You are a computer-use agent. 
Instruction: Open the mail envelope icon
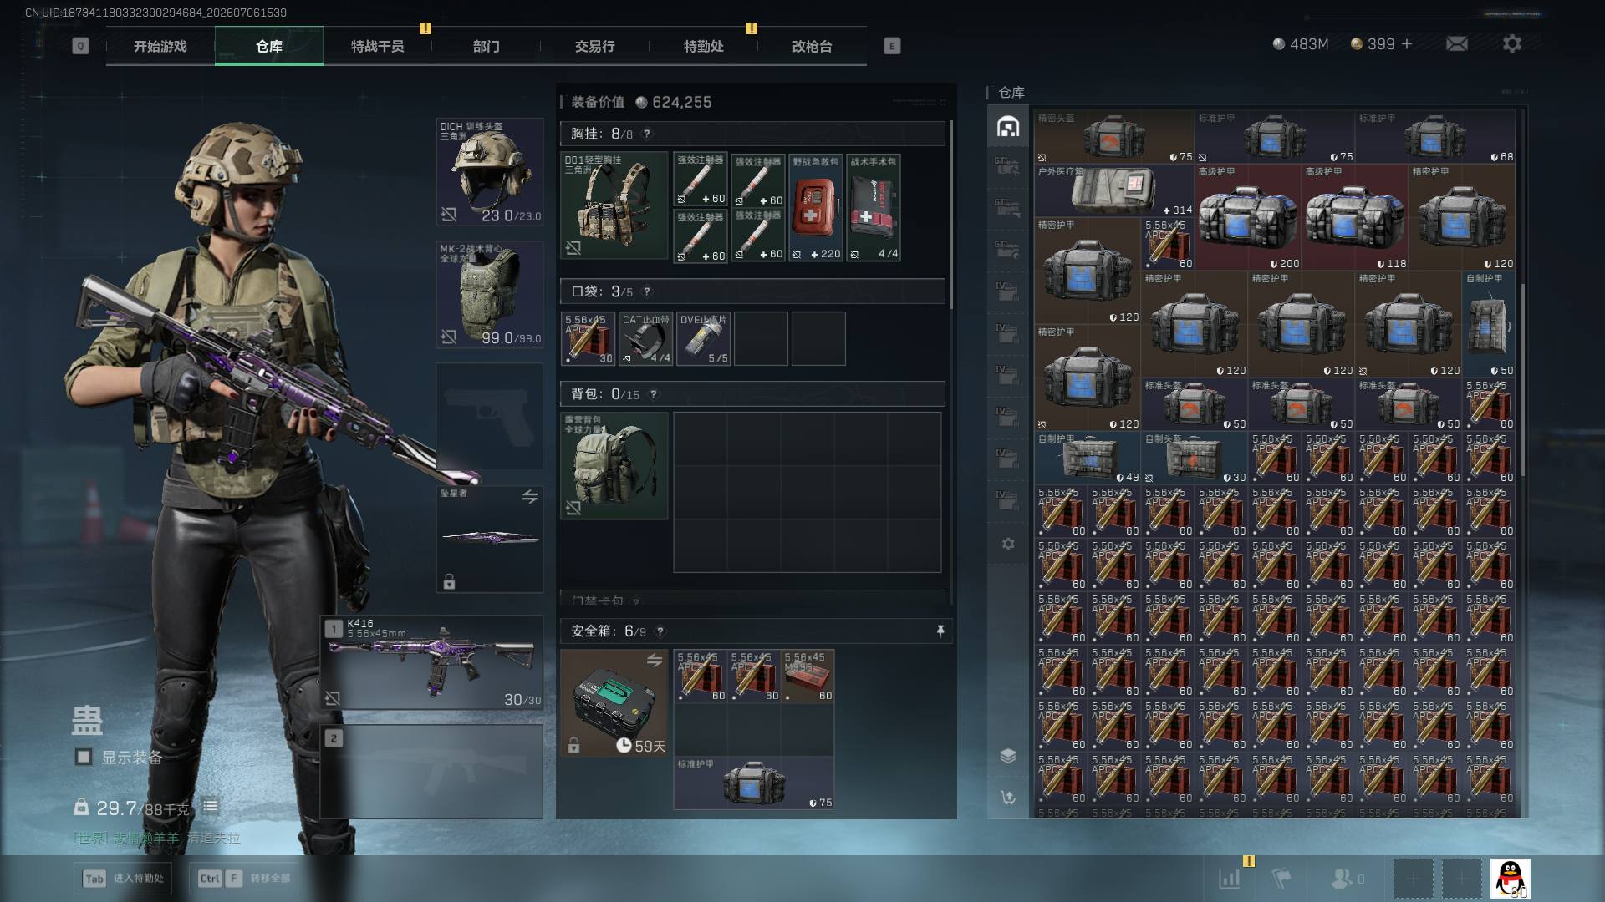click(1456, 43)
